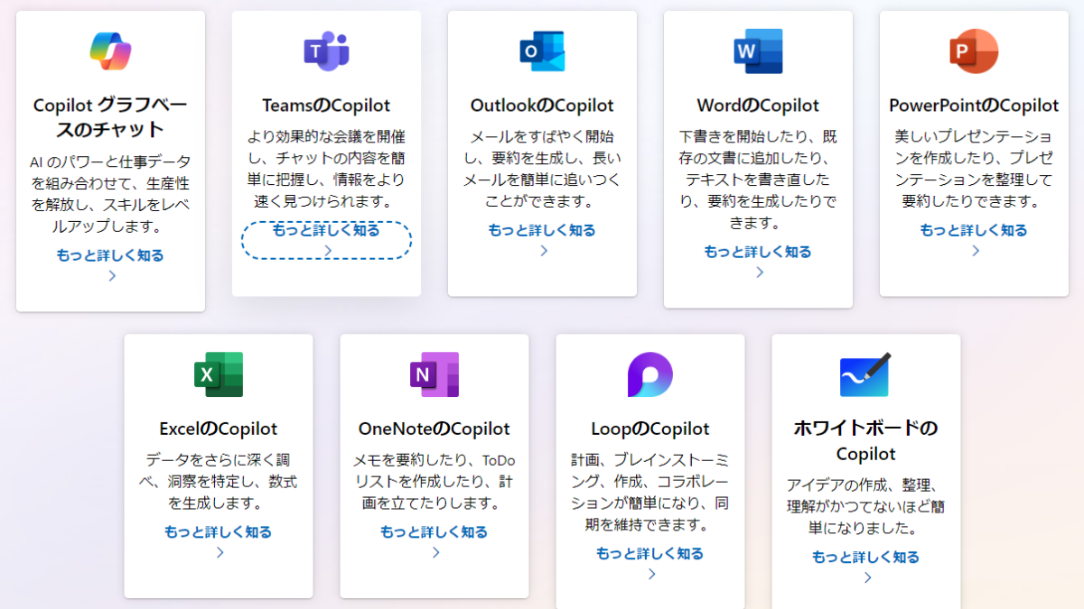The width and height of the screenshot is (1084, 609).
Task: Select the TeamsのCopilot card
Action: tap(326, 153)
